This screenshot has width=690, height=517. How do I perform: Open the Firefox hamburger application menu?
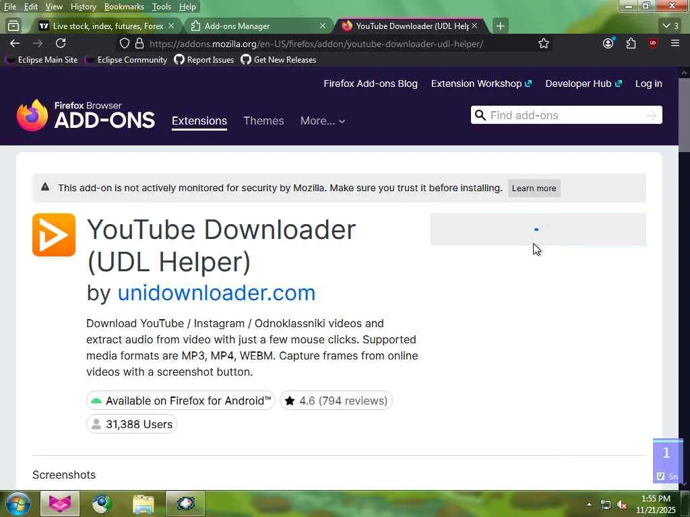[x=675, y=43]
